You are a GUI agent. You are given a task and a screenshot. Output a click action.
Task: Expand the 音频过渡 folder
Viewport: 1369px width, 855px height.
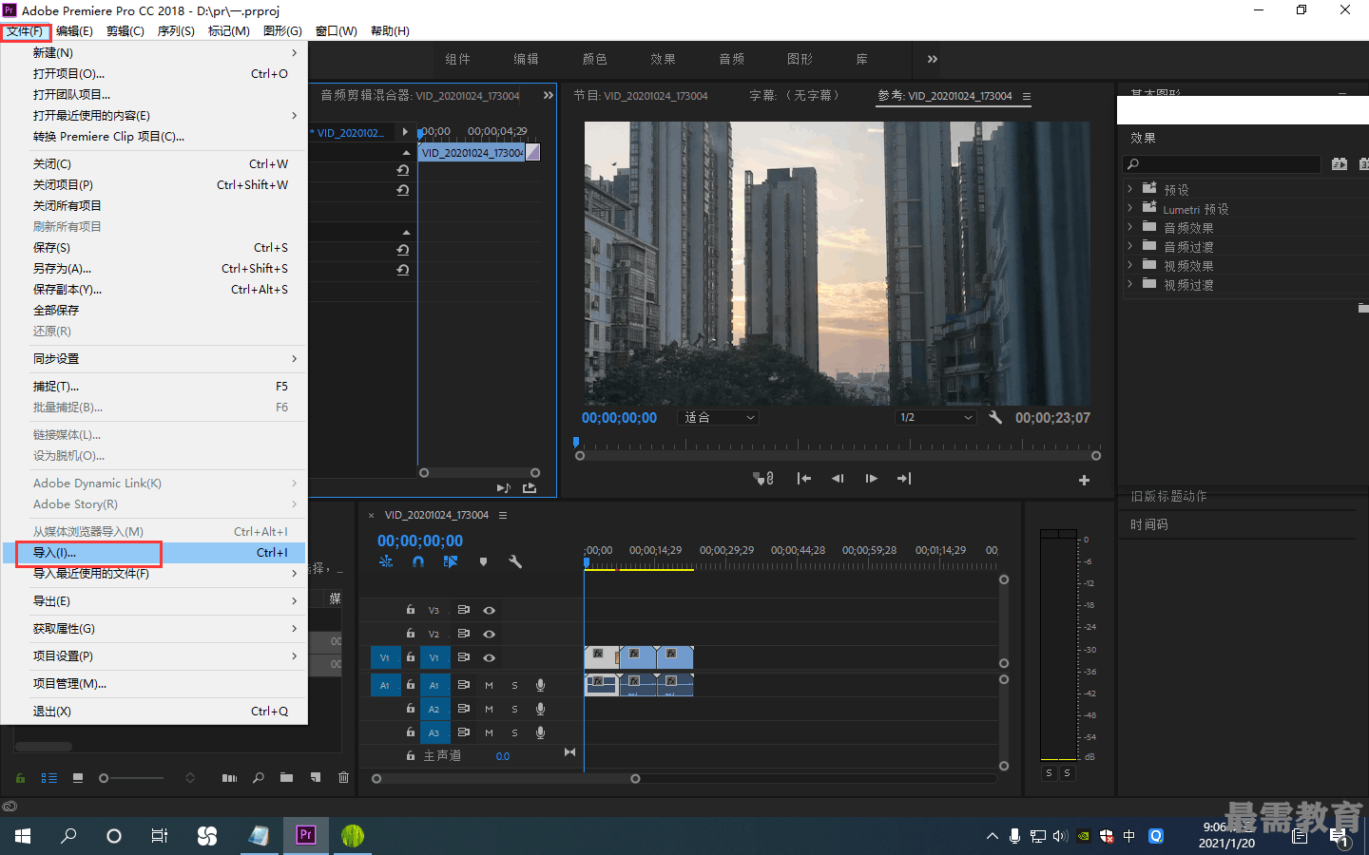(x=1129, y=246)
